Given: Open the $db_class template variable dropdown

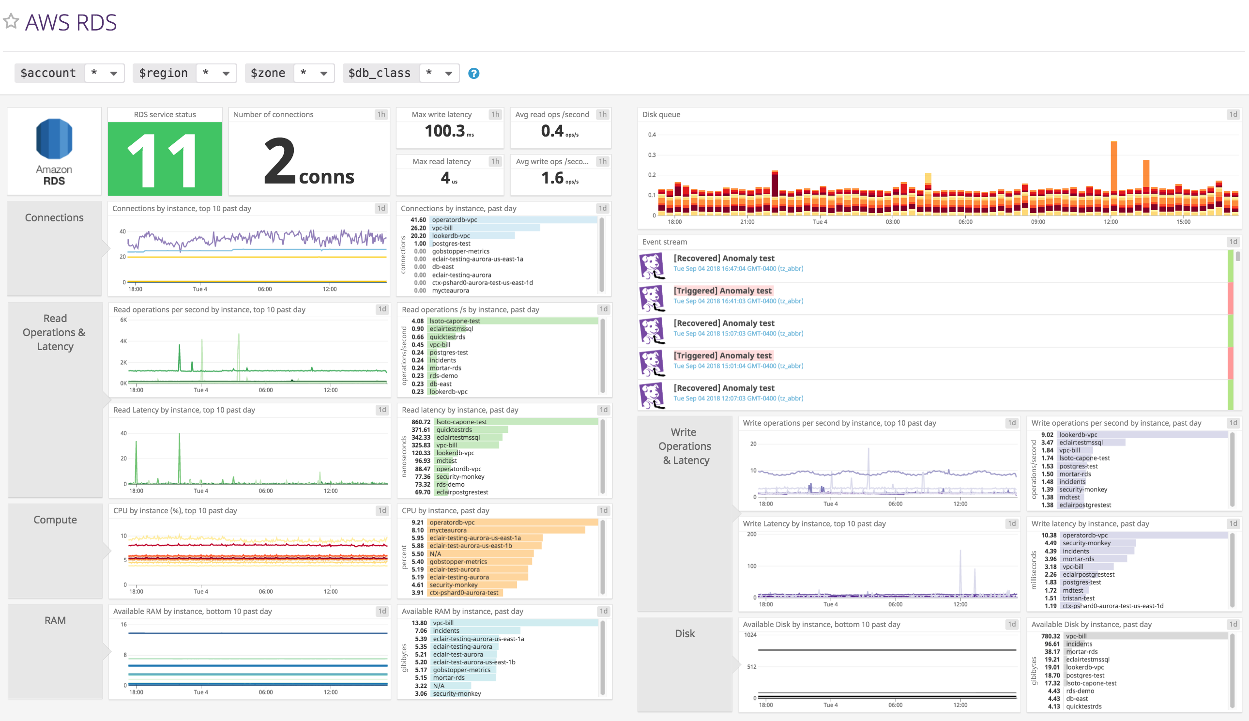Looking at the screenshot, I should click(x=440, y=73).
